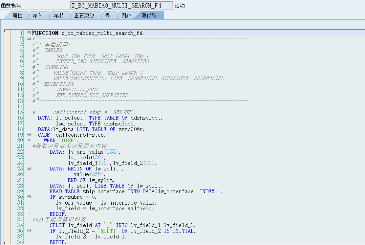
Task: Collapse the DATA BEGIN OF block at line 25
Action: [x=29, y=168]
